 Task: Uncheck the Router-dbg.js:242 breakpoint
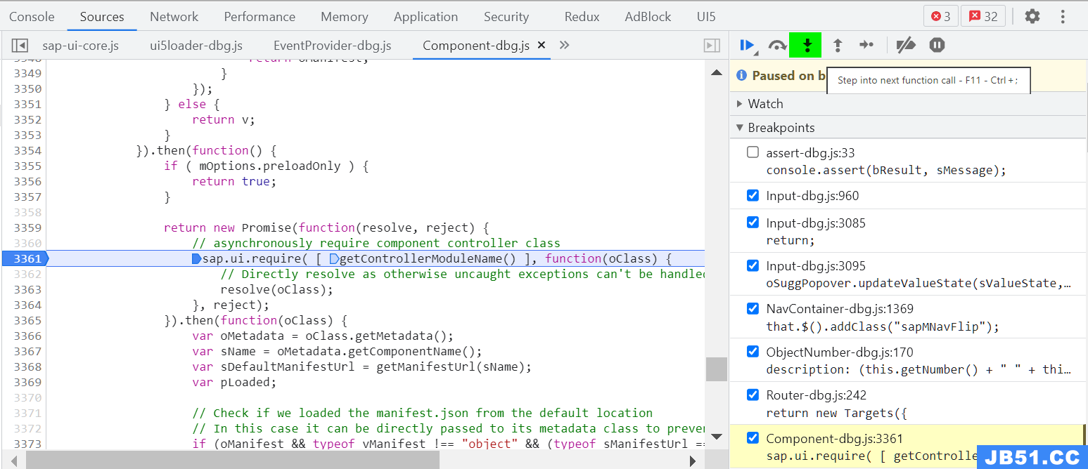pos(753,395)
